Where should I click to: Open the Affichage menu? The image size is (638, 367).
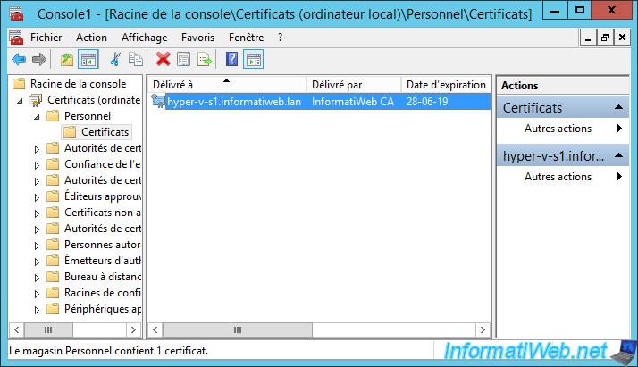coord(145,38)
